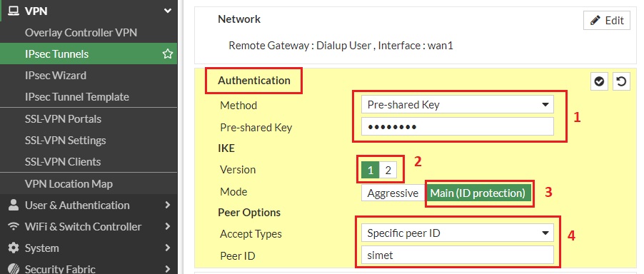Click the favorite star on IPsec Tunnels
Image resolution: width=644 pixels, height=274 pixels.
(x=168, y=54)
